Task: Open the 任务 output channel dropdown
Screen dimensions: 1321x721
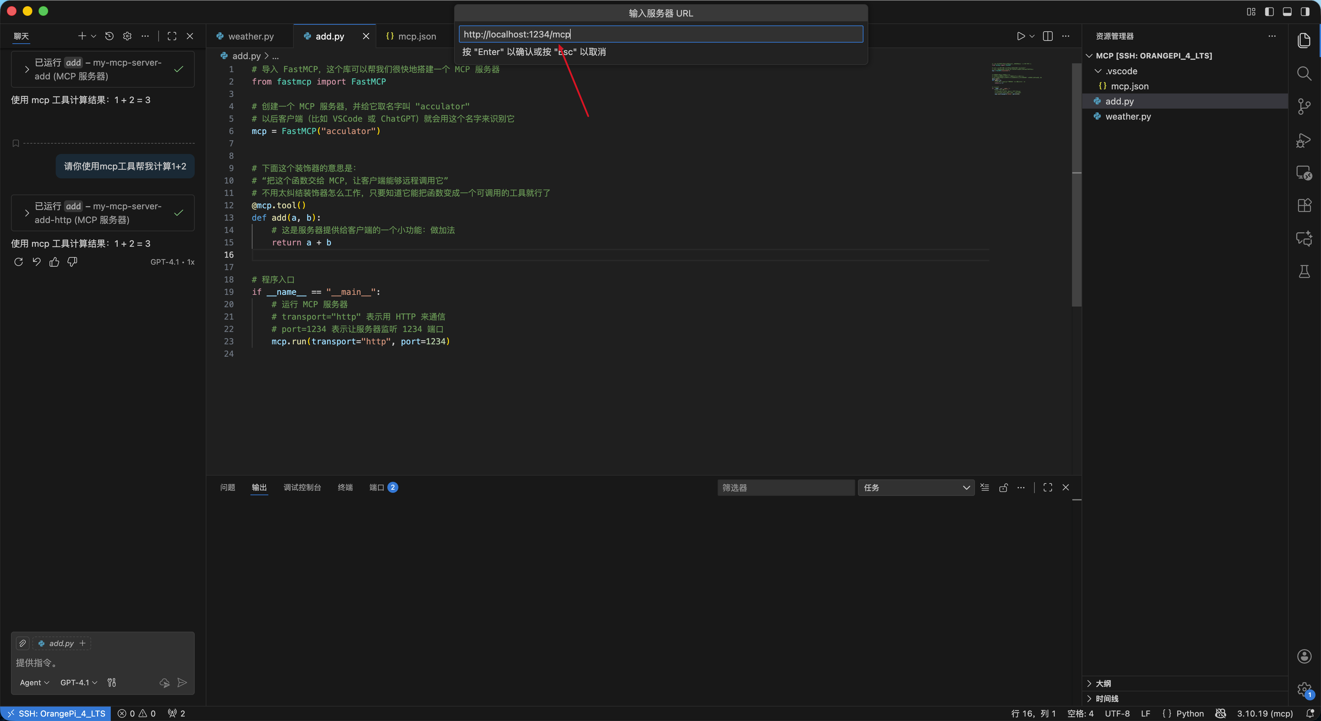Action: pyautogui.click(x=916, y=487)
